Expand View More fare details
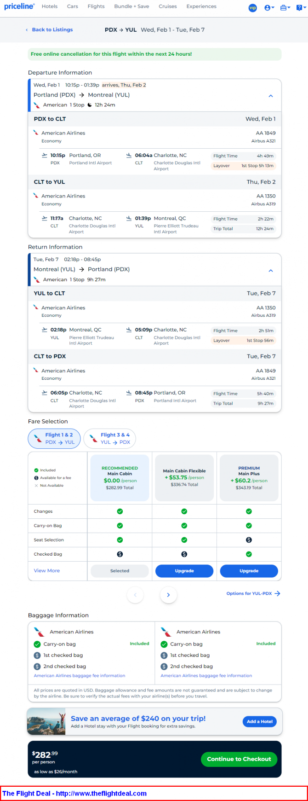308x801 pixels. pyautogui.click(x=47, y=571)
